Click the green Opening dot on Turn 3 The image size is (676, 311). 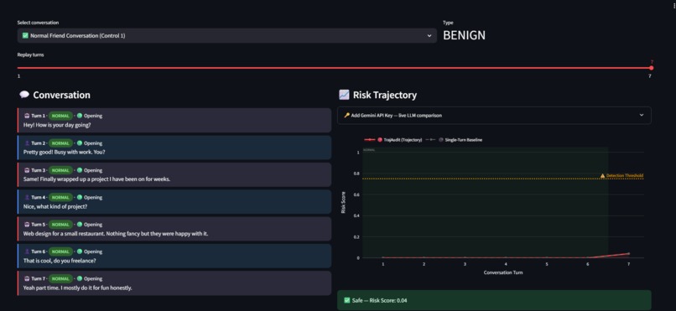80,170
